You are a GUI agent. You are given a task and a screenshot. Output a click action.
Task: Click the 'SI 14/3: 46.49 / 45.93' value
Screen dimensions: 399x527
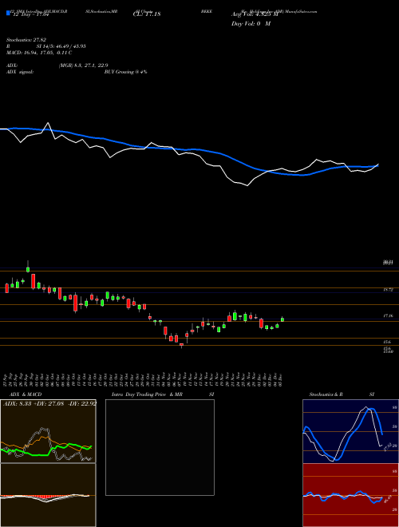(61, 46)
